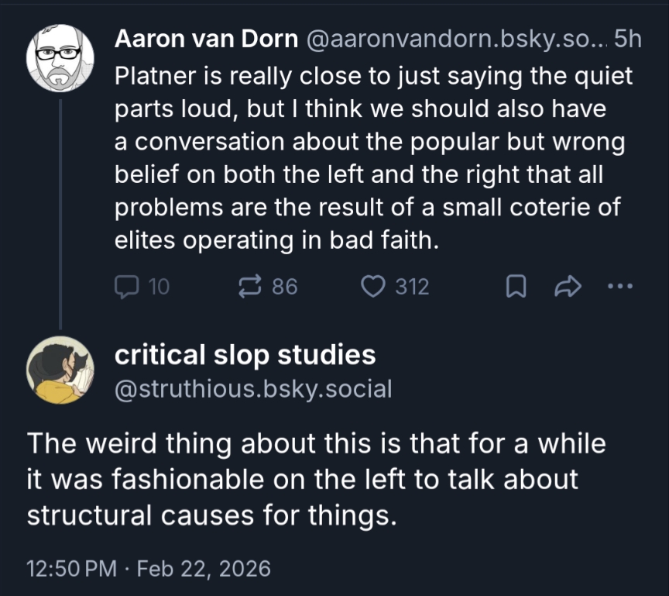The width and height of the screenshot is (669, 596).
Task: Open the post starting "Platner is really close"
Action: pos(372,159)
